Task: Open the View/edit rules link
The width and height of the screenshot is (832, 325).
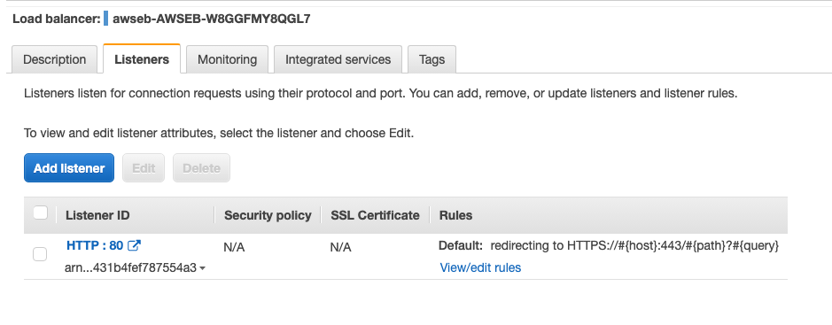Action: (480, 267)
